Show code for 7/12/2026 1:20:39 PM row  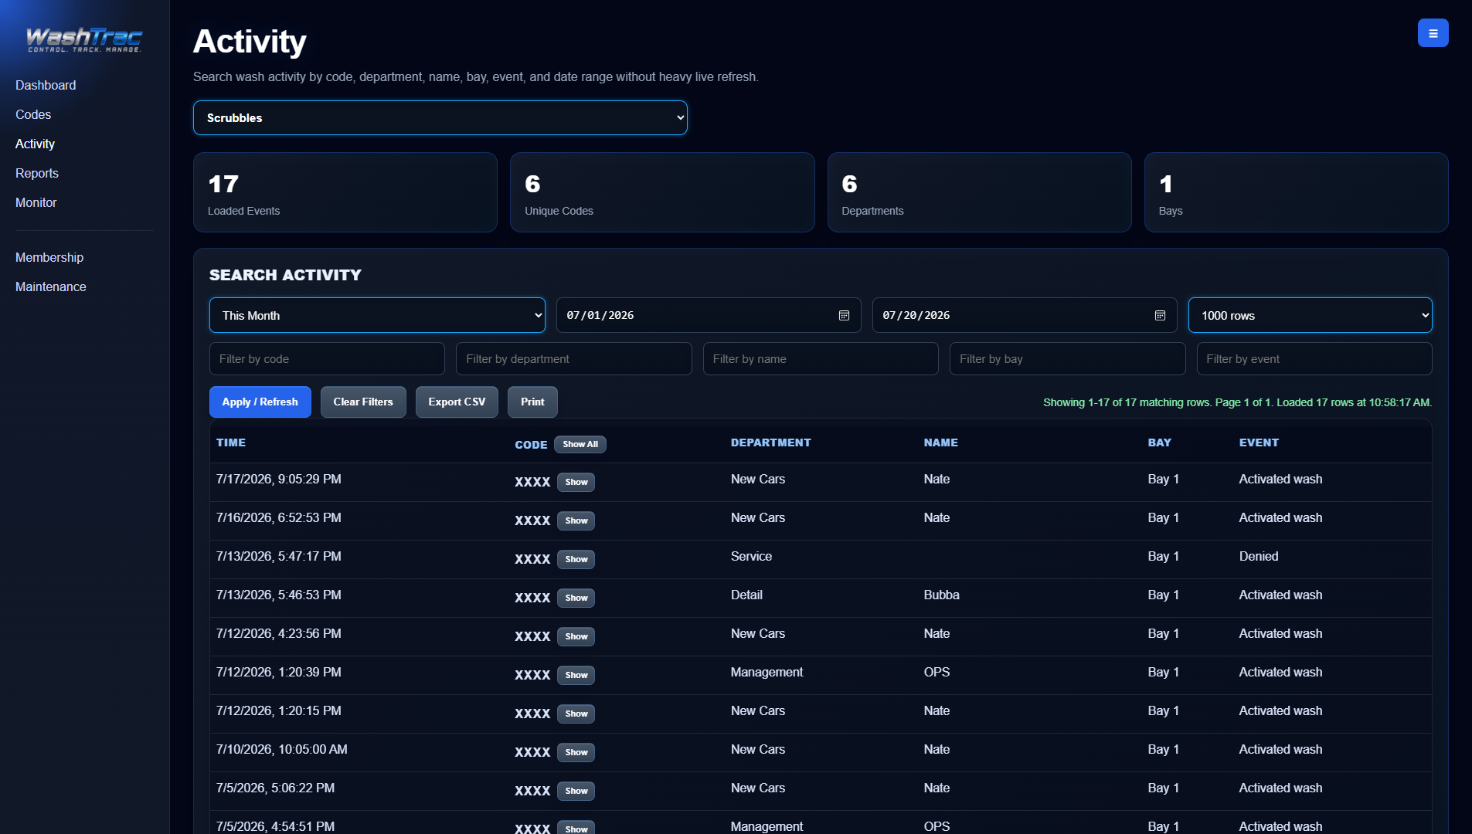tap(576, 675)
